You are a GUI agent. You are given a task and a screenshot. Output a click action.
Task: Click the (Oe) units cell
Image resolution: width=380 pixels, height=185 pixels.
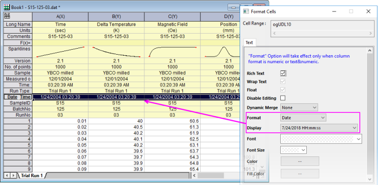[172, 30]
